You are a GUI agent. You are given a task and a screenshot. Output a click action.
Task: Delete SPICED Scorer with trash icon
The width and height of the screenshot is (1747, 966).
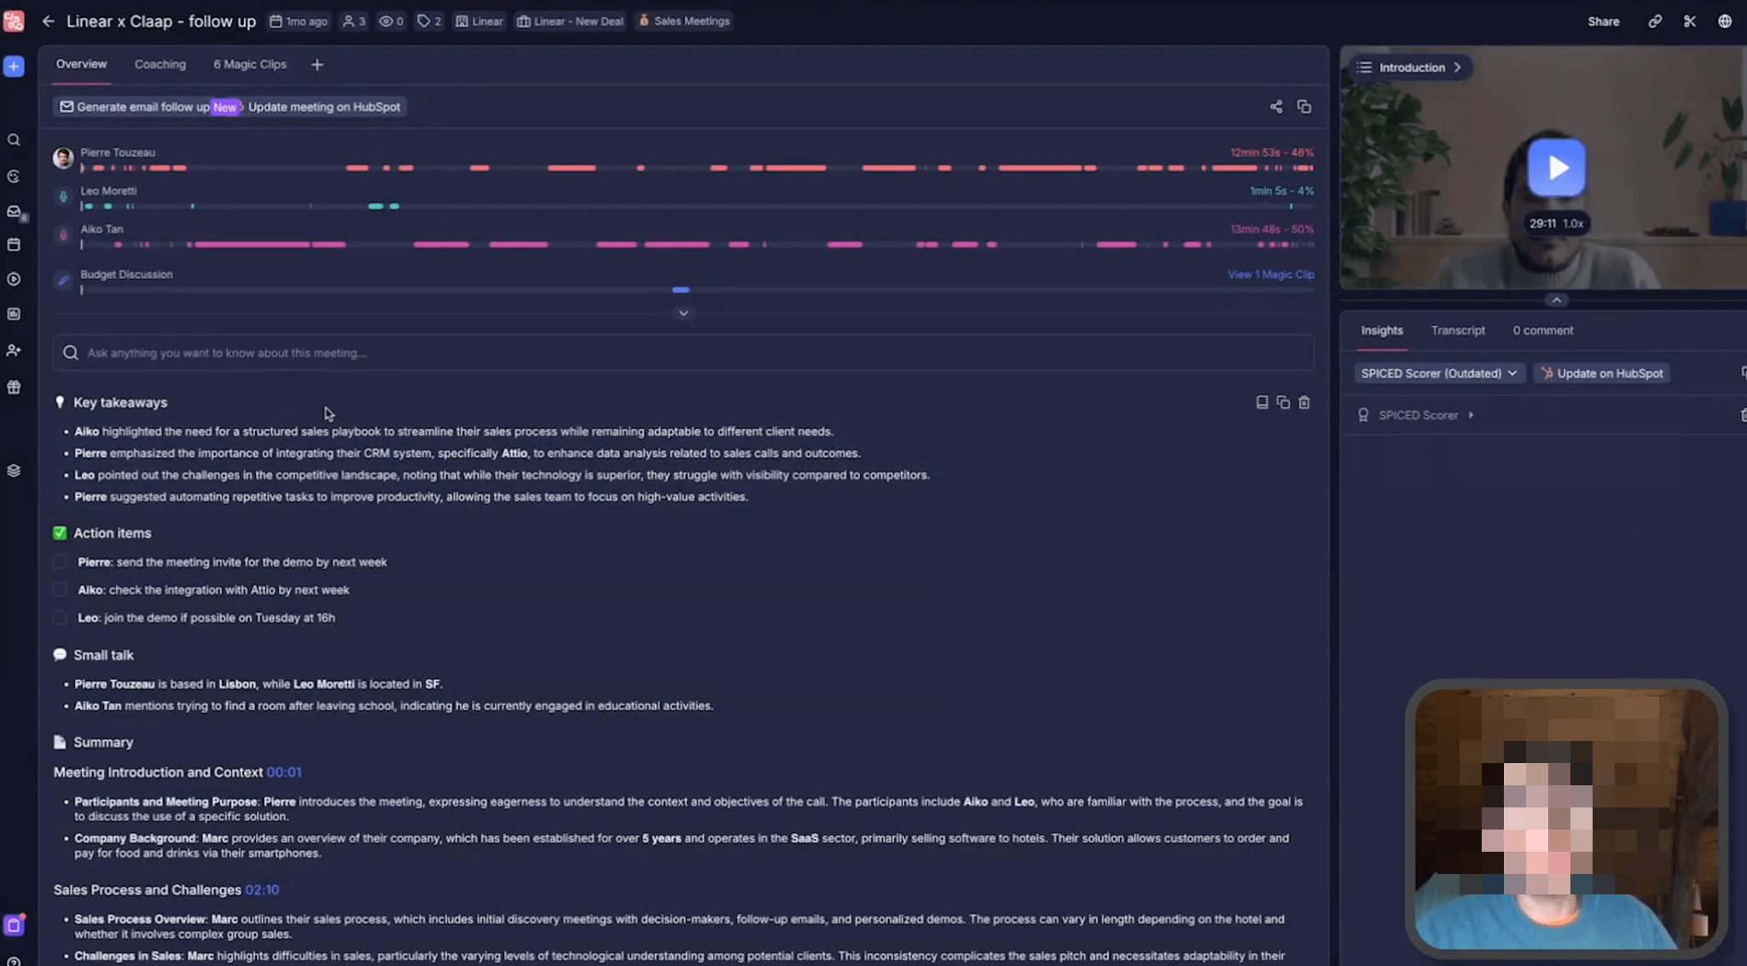(1743, 415)
